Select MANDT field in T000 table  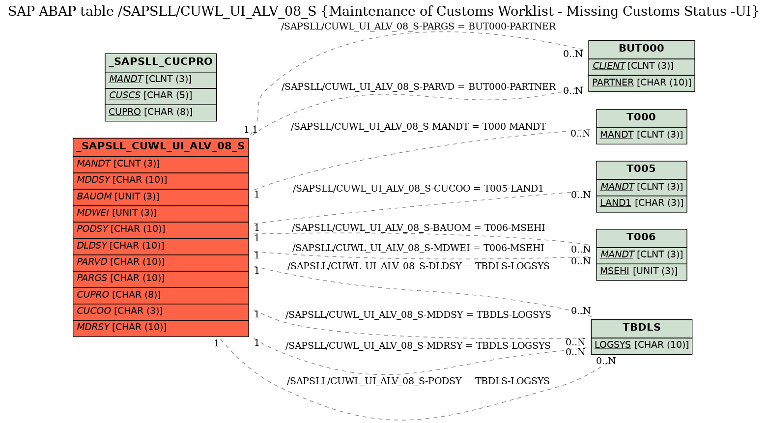click(x=641, y=135)
